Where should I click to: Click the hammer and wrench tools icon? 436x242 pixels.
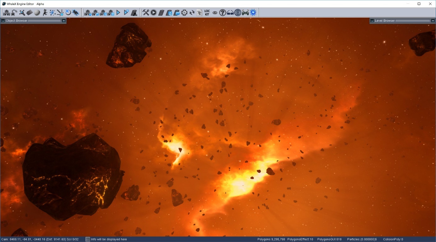tap(146, 13)
